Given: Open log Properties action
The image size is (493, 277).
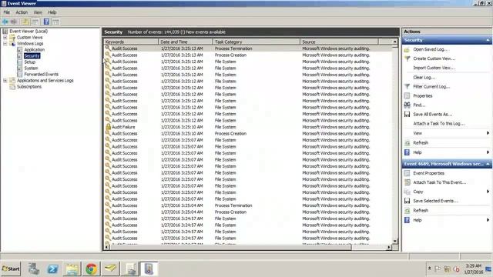Looking at the screenshot, I should 423,95.
